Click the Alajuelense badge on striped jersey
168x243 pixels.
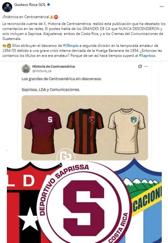tap(91, 119)
